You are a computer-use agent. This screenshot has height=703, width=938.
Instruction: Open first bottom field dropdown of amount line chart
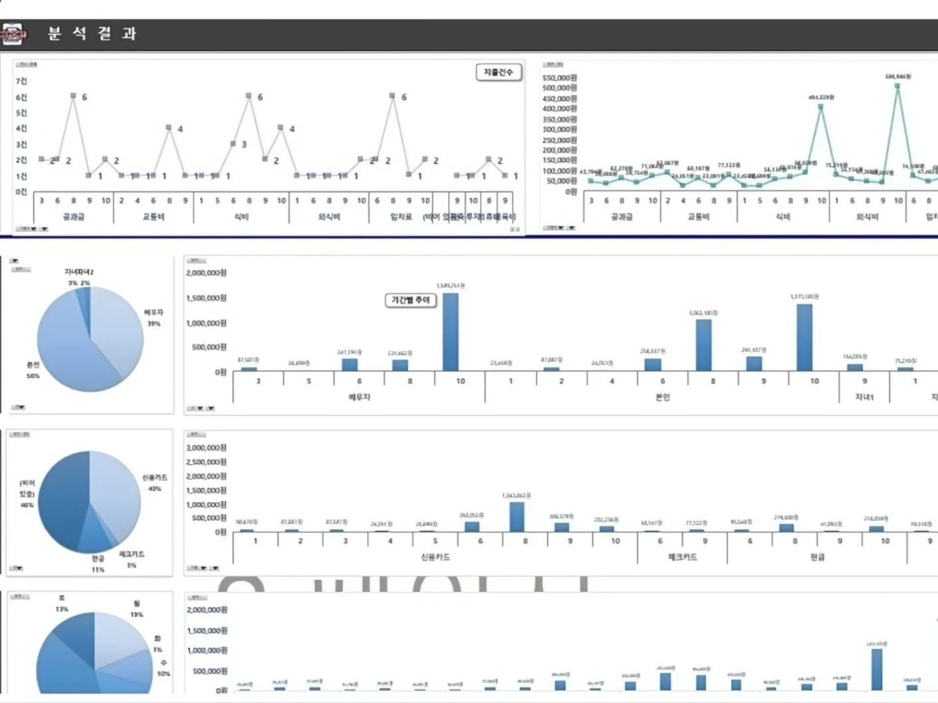[x=554, y=227]
